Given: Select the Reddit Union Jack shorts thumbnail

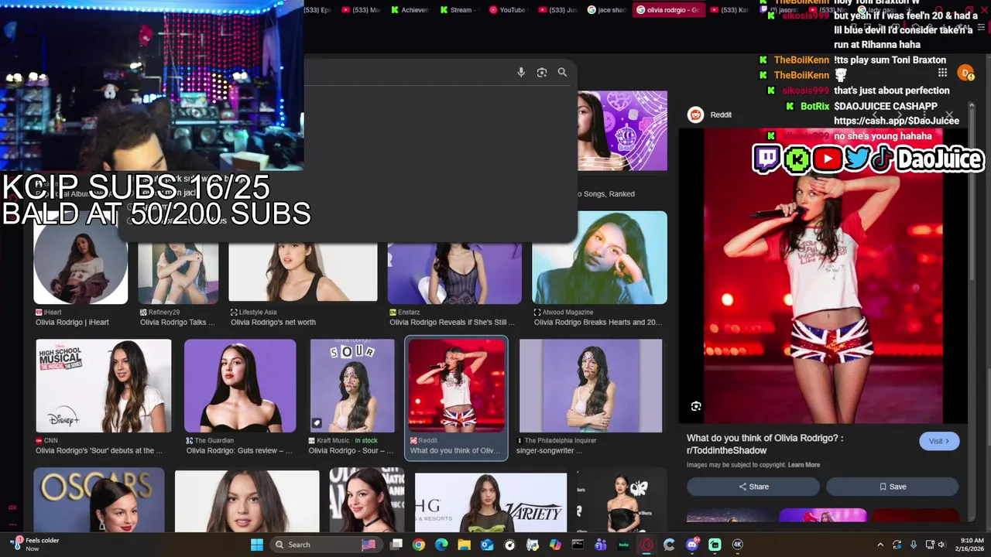Looking at the screenshot, I should (x=457, y=385).
